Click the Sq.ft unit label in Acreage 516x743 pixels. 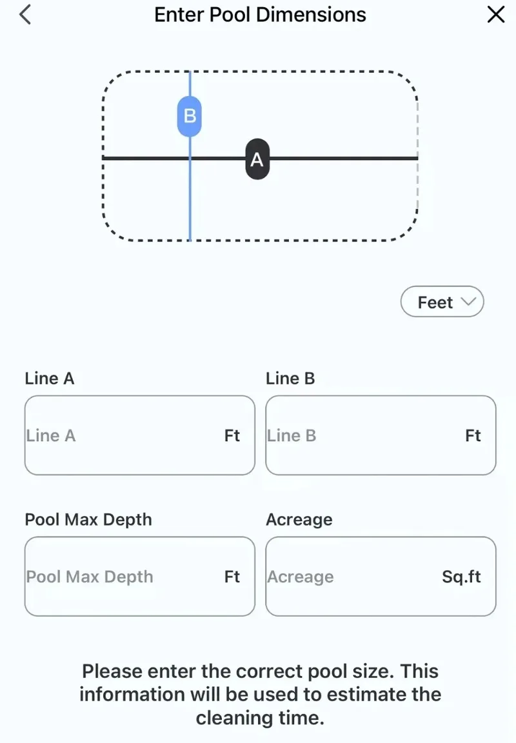tap(461, 577)
